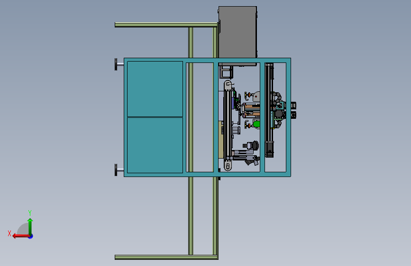Select the top horizontal green frame rail
The height and width of the screenshot is (266, 411).
(x=166, y=25)
